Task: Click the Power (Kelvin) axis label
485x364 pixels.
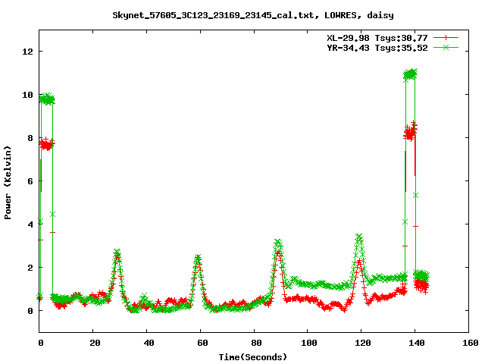Action: (x=8, y=183)
